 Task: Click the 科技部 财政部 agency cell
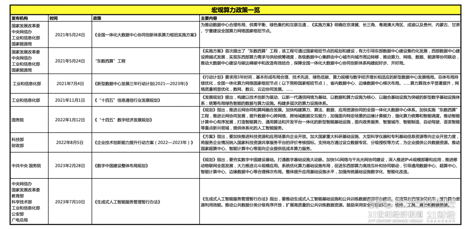[17, 142]
